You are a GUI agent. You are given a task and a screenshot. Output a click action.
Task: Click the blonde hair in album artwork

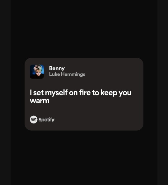[x=38, y=68]
